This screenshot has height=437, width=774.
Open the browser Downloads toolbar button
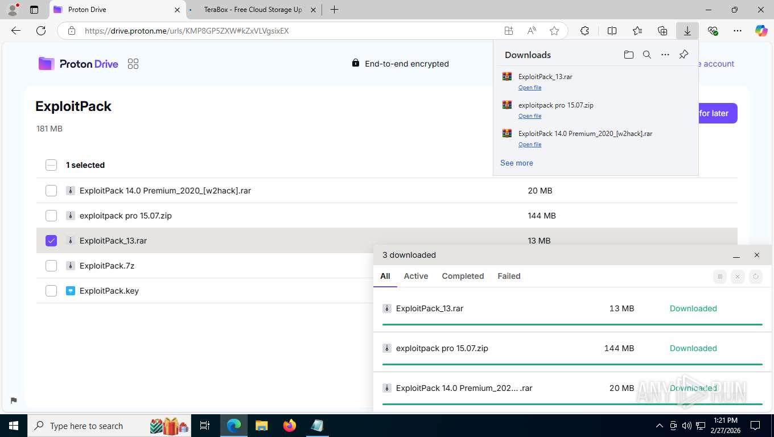[x=687, y=31]
